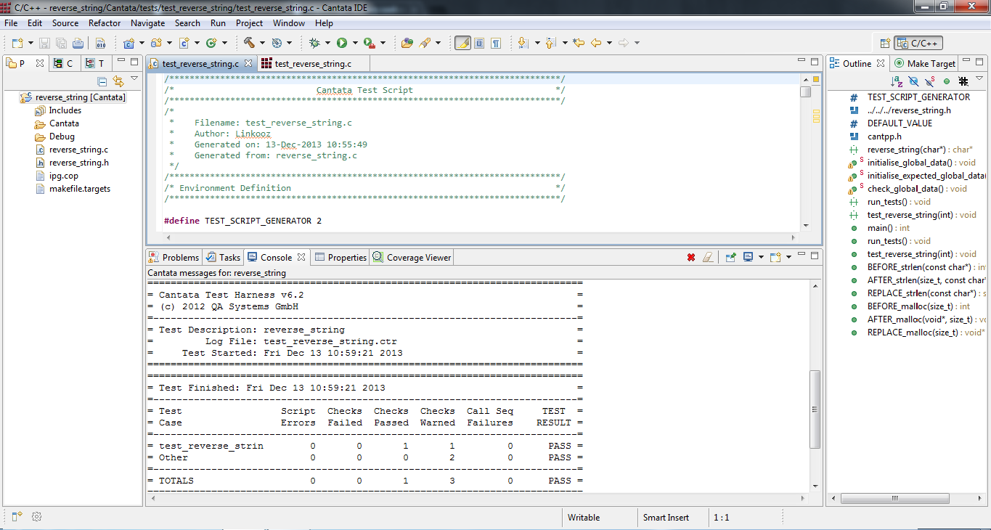Click the Clear Console icon

tap(708, 257)
